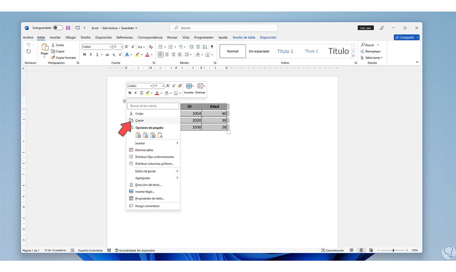Toggle subscript in the ribbon
456x272 pixels.
pyautogui.click(x=114, y=55)
